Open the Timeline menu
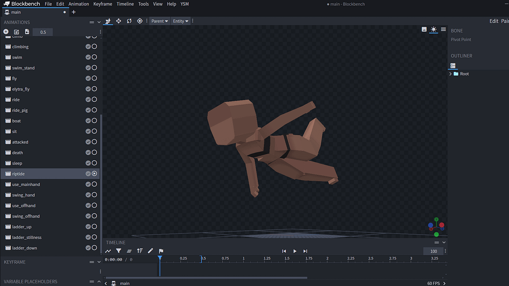The height and width of the screenshot is (286, 509). [x=125, y=4]
